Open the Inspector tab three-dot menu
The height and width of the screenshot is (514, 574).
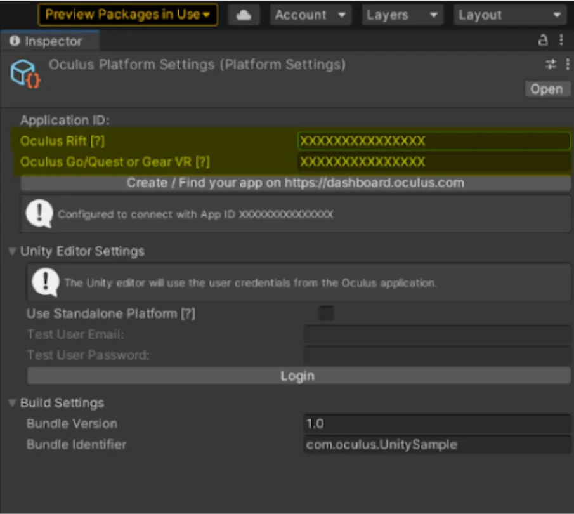(x=561, y=40)
